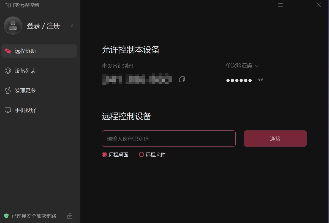Click the blurred device ID number
Image resolution: width=329 pixels, height=223 pixels.
point(137,79)
